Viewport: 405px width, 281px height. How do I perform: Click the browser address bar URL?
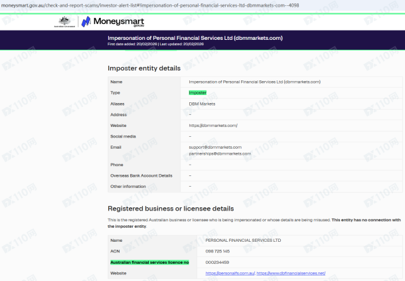tap(150, 5)
